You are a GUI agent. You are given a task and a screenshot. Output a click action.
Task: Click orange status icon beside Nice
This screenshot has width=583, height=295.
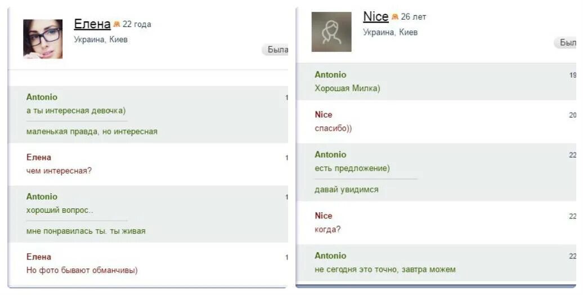point(395,17)
